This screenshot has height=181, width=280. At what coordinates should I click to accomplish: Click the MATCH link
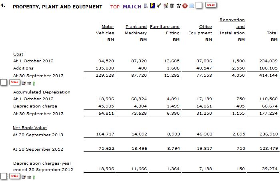[x=132, y=7]
